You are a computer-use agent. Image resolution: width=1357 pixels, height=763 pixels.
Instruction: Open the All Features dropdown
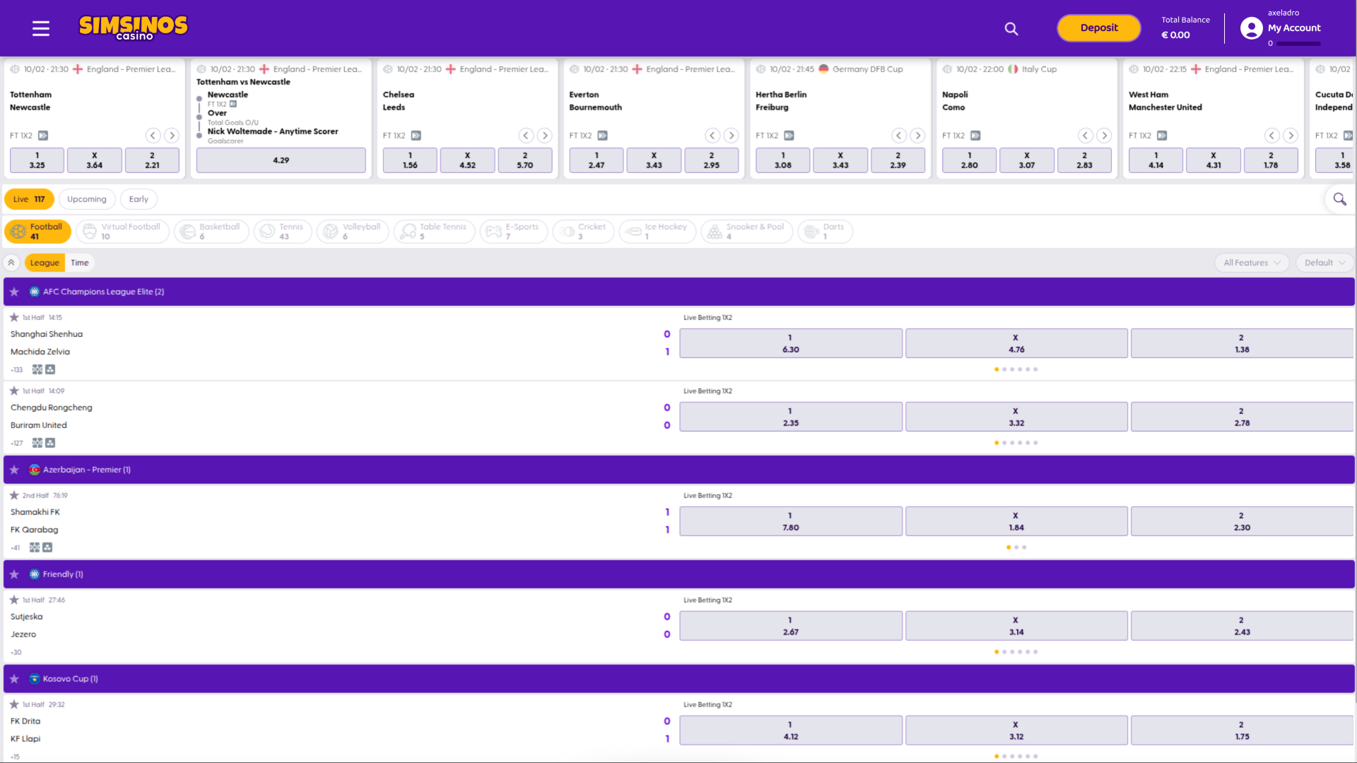pyautogui.click(x=1252, y=263)
